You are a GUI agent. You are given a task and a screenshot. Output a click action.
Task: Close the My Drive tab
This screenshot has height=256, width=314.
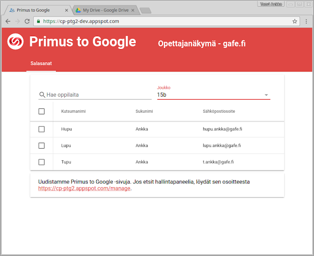[132, 10]
